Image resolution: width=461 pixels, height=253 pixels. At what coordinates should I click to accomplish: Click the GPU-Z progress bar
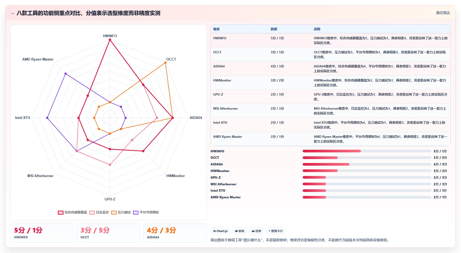367,177
